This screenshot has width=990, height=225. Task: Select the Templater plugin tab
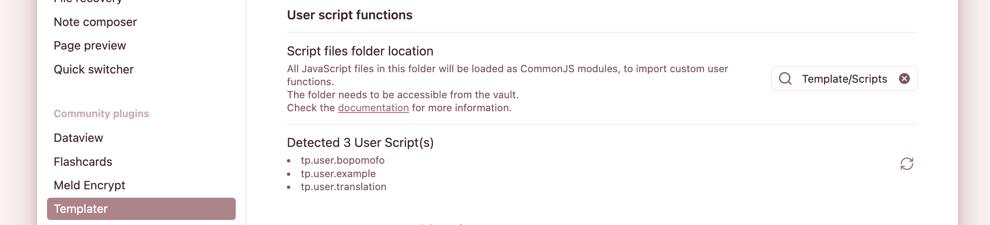(141, 209)
